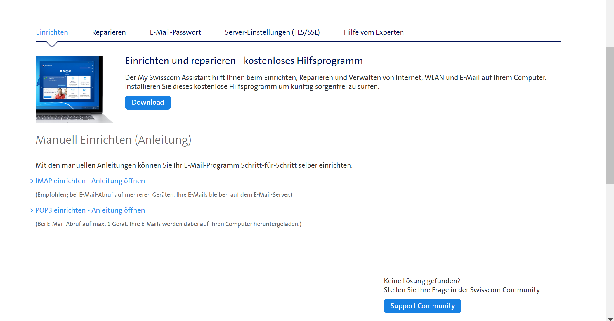614x321 pixels.
Task: Click the magnifier search icon in the assistant header
Action: point(92,66)
